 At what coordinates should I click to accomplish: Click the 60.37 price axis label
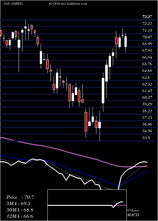click(147, 97)
